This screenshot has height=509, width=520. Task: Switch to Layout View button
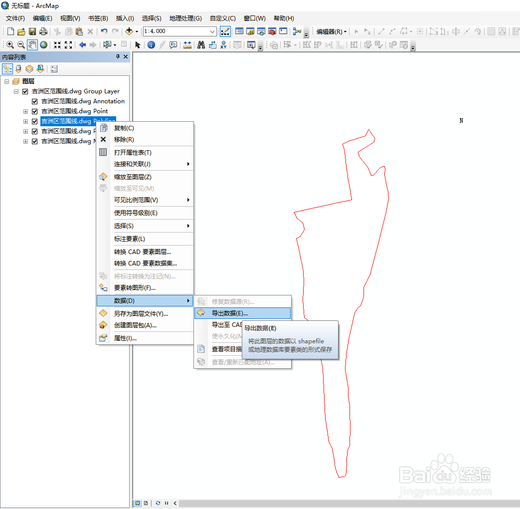[146, 503]
